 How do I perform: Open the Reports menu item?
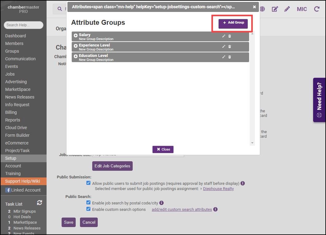click(13, 120)
